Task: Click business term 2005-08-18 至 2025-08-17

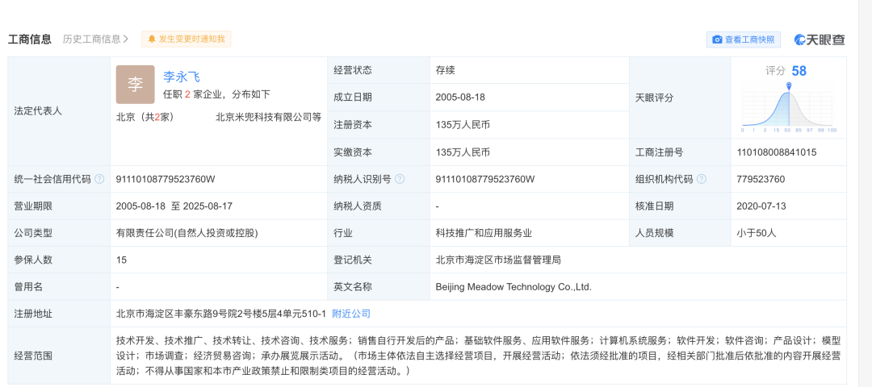Action: [174, 206]
